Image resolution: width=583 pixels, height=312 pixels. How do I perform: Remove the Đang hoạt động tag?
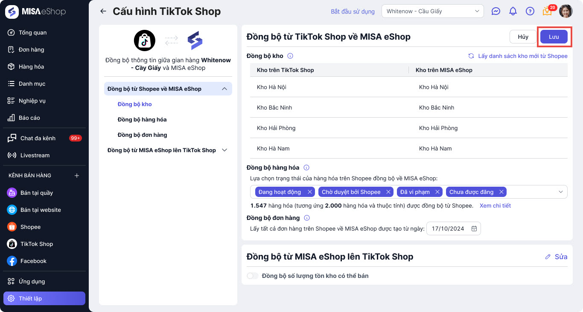[310, 192]
